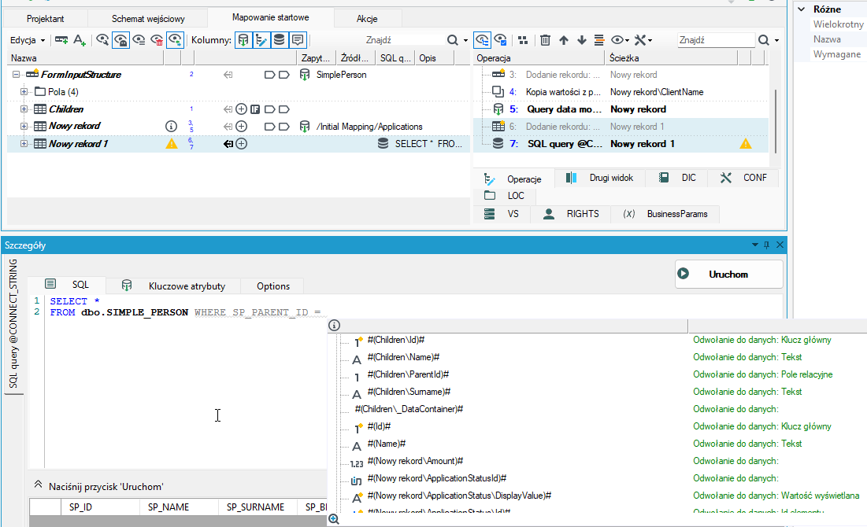Toggle the eye with lock view button
Screen dimensions: 867x527
[x=120, y=40]
